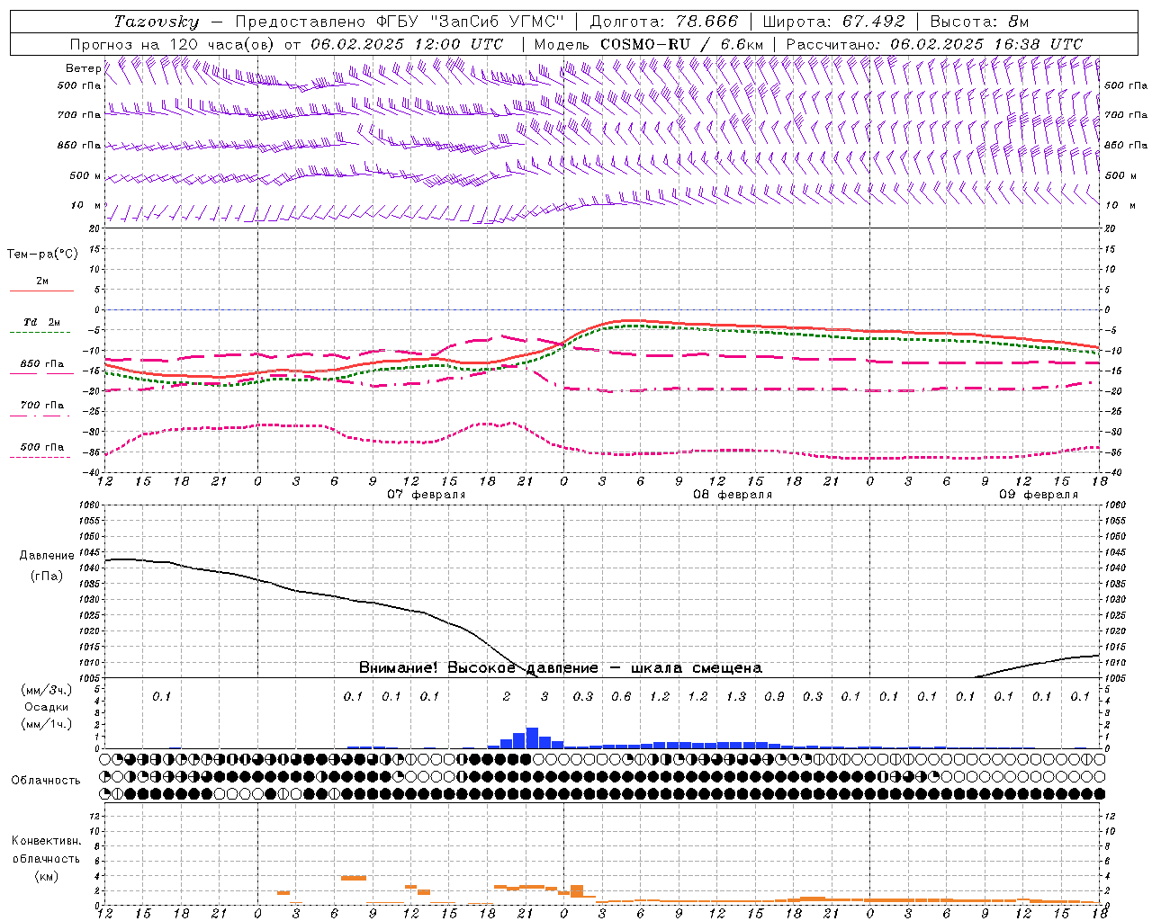Select the "Широта: 67.492" header field

[x=833, y=21]
